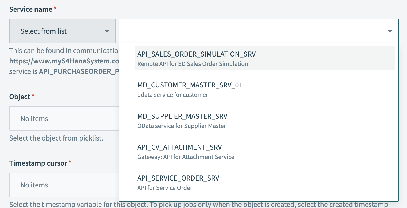Pick MD_SUPPLIER_MASTER_SRV from the list
Viewport: 407px width, 208px height.
click(182, 116)
